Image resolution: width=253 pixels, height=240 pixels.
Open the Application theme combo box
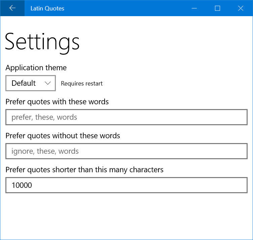tap(31, 83)
